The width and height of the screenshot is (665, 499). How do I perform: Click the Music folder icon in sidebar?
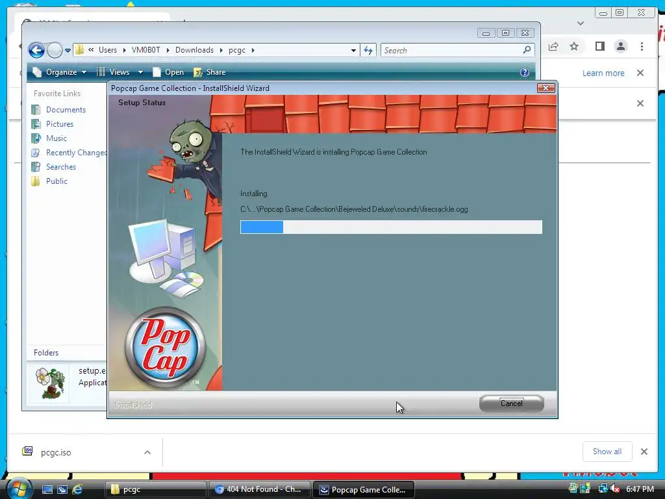36,138
